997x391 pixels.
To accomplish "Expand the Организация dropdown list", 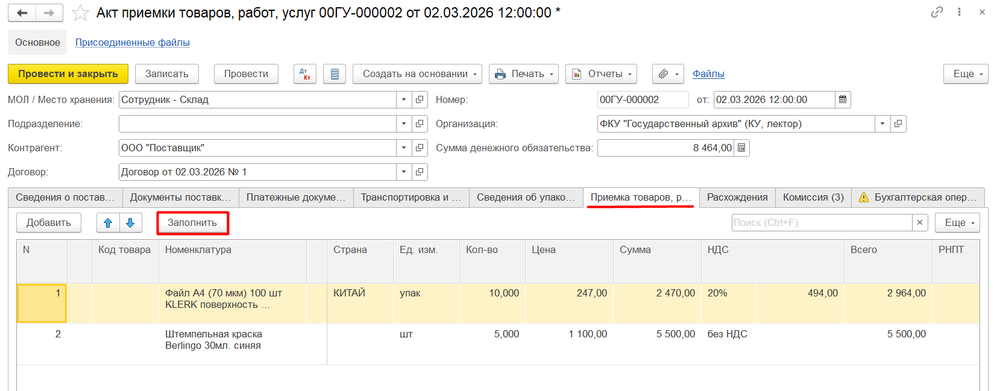I will [882, 124].
